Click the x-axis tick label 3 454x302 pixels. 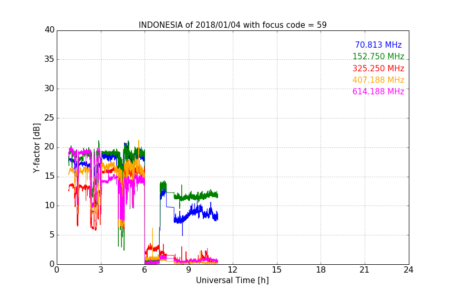[x=101, y=270]
